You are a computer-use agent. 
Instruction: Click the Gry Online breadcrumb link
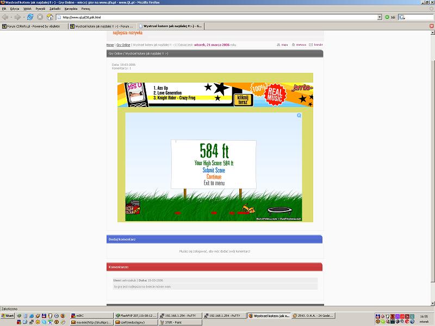[123, 45]
